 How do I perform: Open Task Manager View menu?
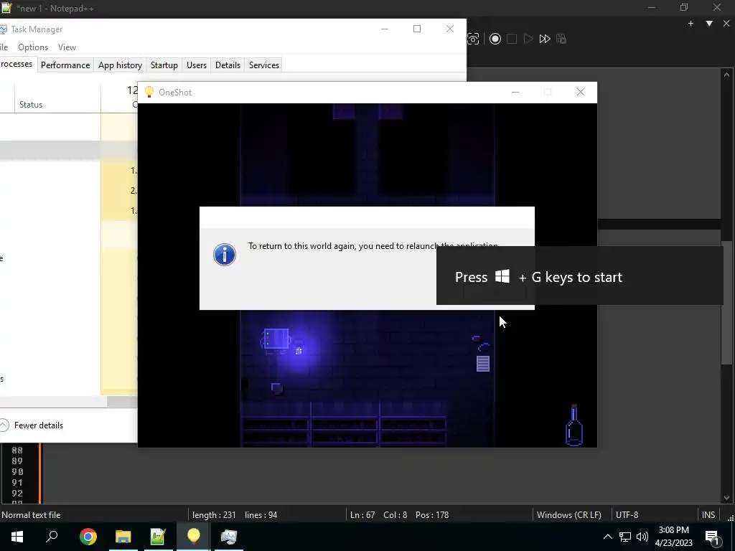[x=67, y=47]
